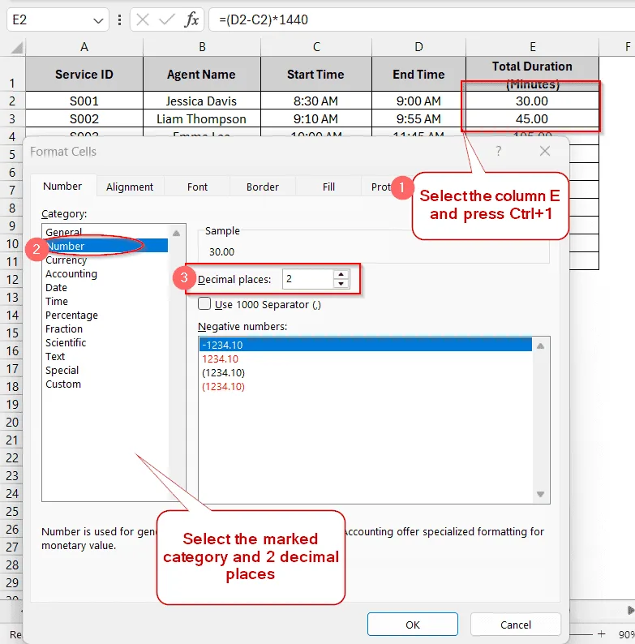Switch to the Font tab
This screenshot has width=635, height=644.
(197, 187)
